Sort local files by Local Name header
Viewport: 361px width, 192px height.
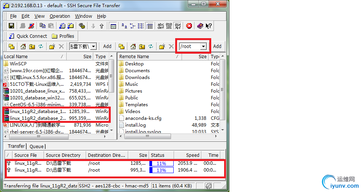coord(35,57)
